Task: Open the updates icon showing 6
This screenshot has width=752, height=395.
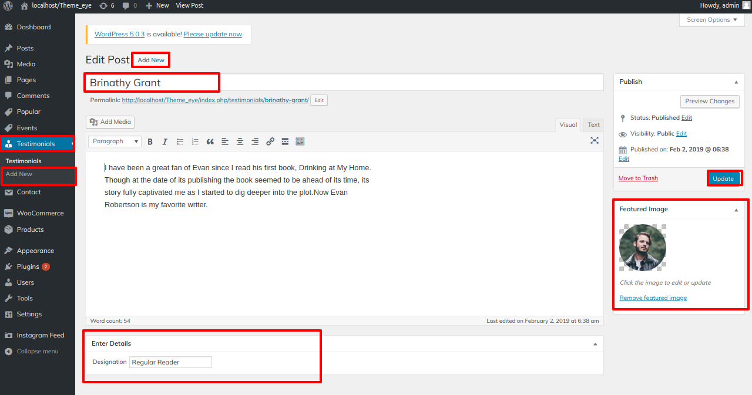Action: [x=106, y=6]
